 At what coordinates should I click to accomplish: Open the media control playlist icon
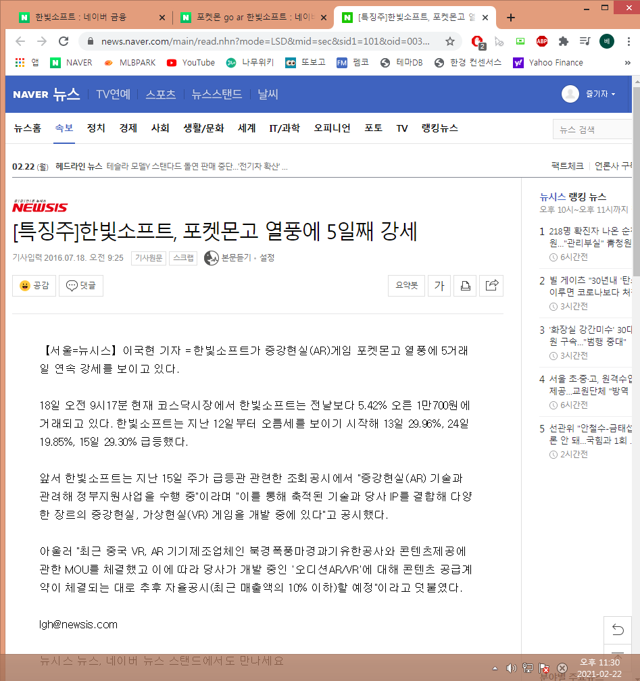tap(585, 41)
